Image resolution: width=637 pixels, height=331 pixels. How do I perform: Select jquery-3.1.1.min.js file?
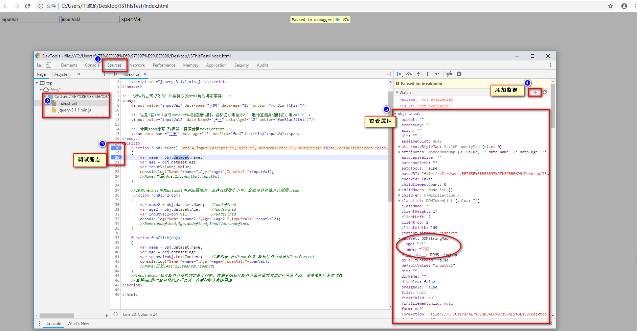pyautogui.click(x=74, y=110)
